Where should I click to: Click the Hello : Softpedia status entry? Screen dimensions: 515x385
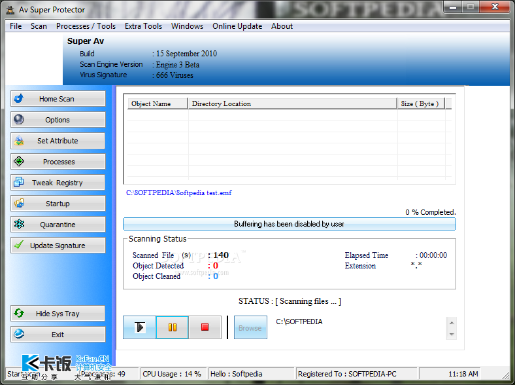(236, 374)
